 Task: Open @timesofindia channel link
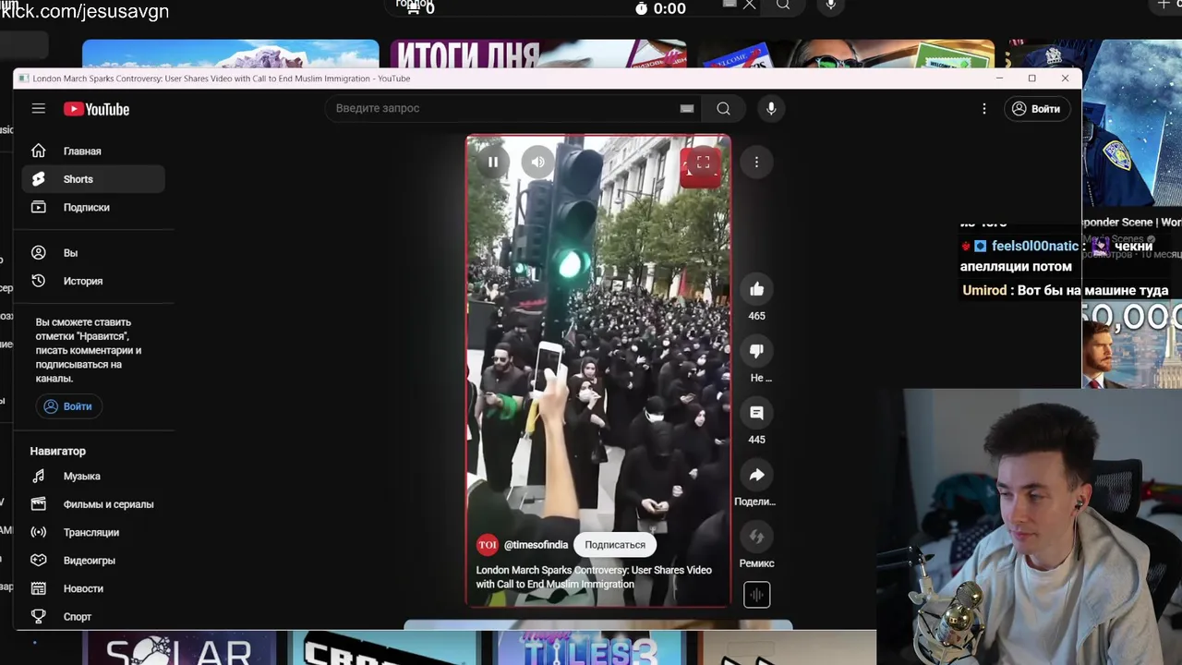click(536, 545)
